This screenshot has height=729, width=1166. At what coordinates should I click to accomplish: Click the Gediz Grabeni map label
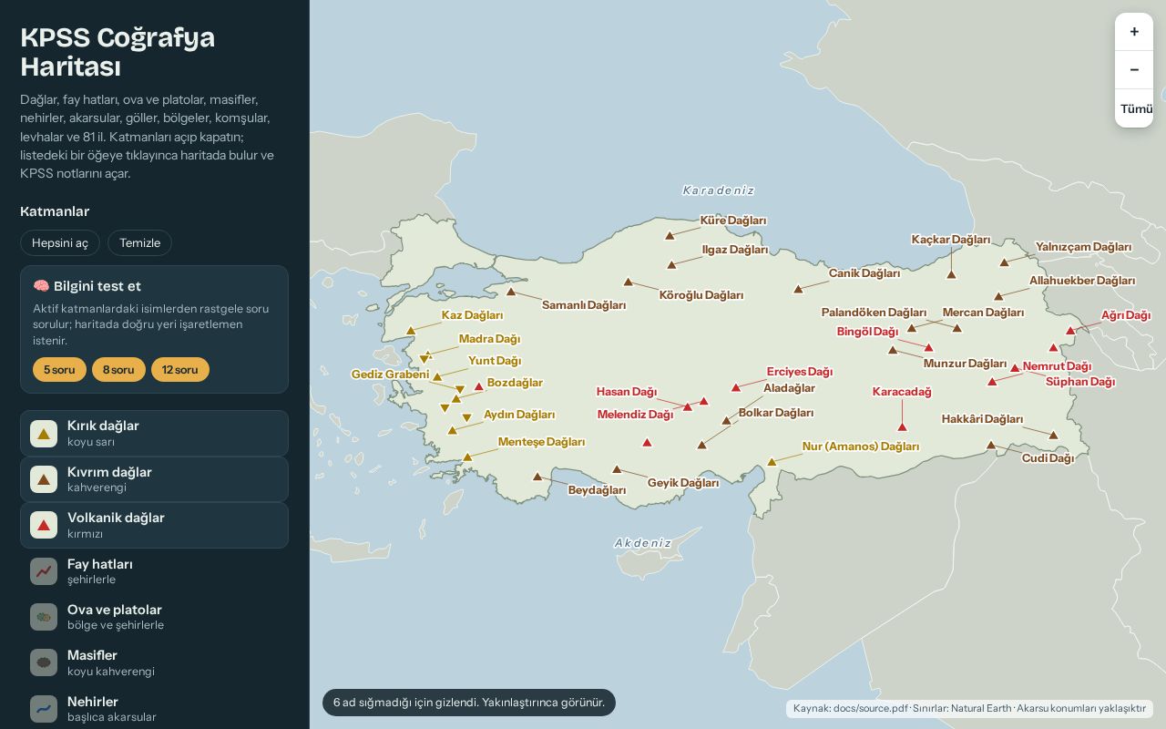(390, 375)
